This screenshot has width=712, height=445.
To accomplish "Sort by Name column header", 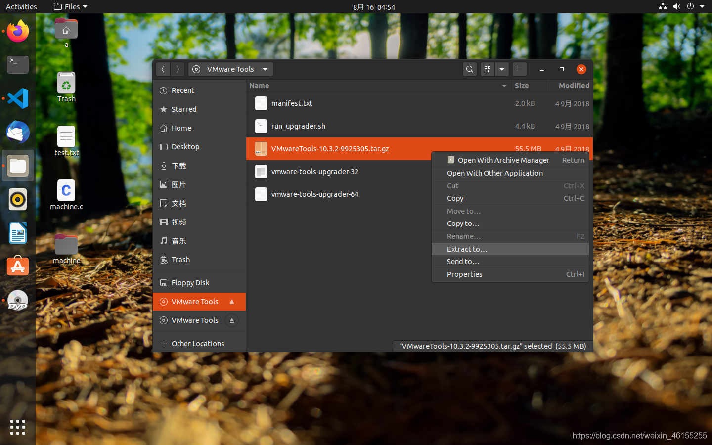I will [x=379, y=86].
